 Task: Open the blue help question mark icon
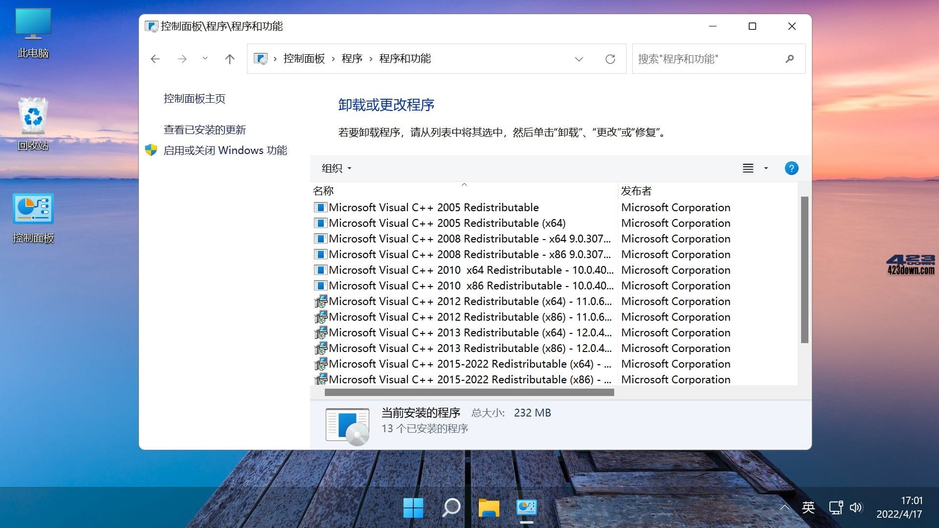coord(791,168)
